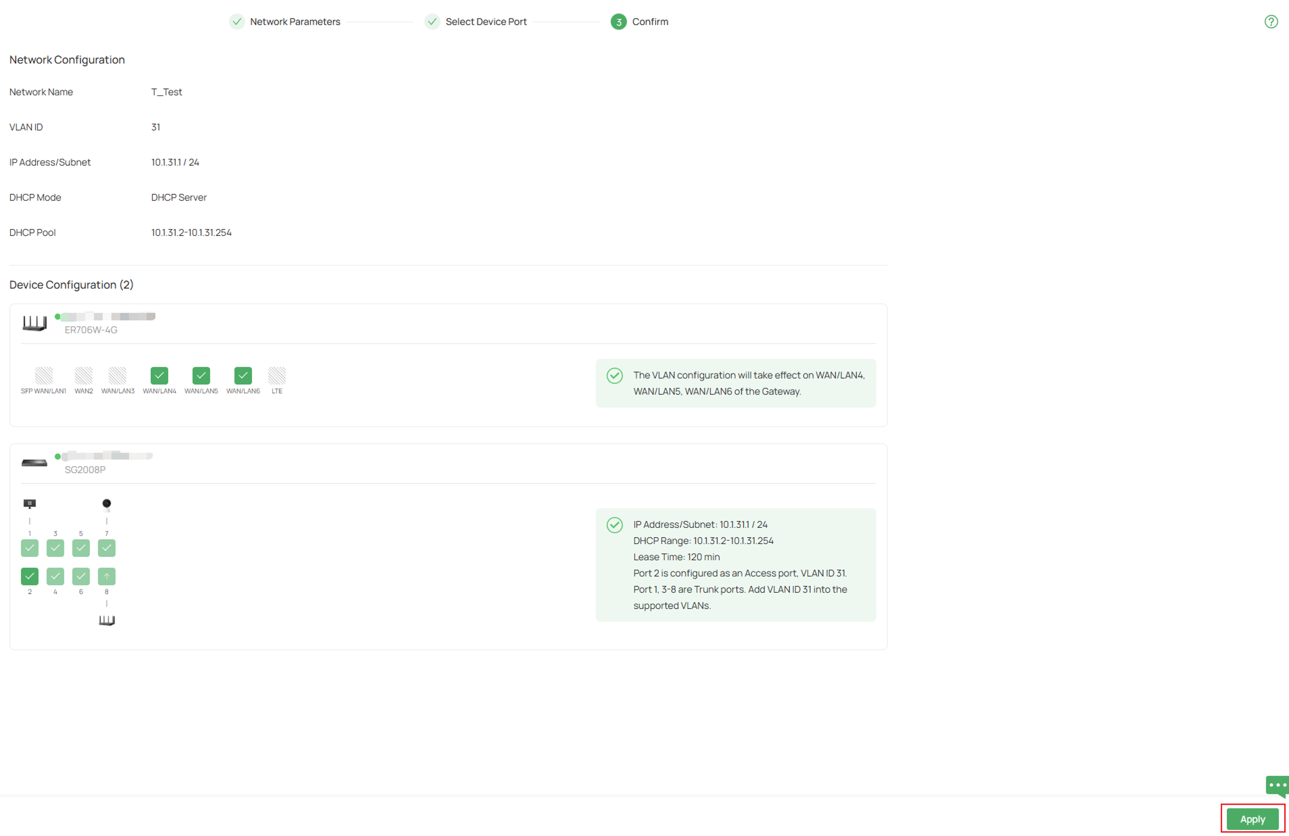Image resolution: width=1289 pixels, height=836 pixels.
Task: Click the green check icon in switch info box
Action: point(614,525)
